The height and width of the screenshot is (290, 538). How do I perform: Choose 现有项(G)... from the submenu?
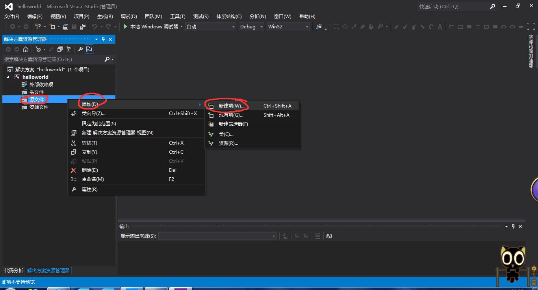(252, 115)
